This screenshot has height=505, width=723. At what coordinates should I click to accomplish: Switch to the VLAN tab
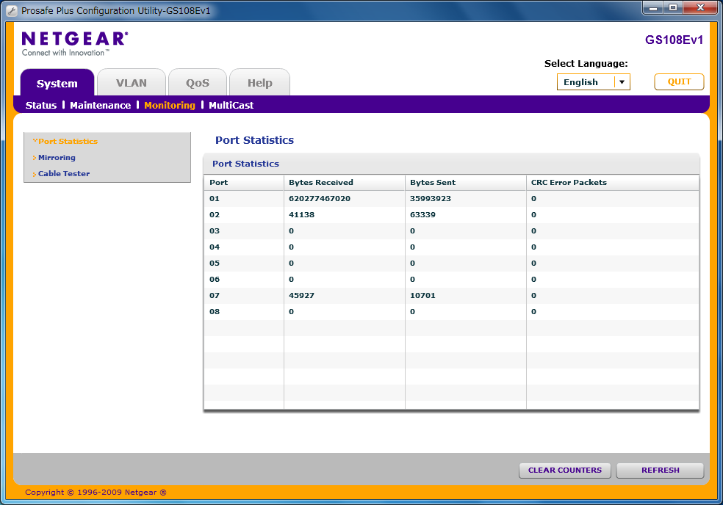(x=132, y=83)
